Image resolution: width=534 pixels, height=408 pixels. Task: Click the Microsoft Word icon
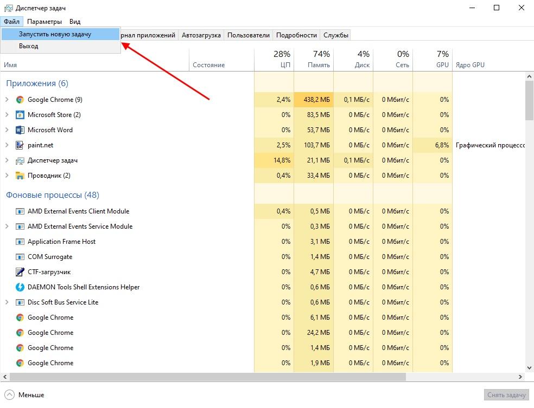click(20, 130)
